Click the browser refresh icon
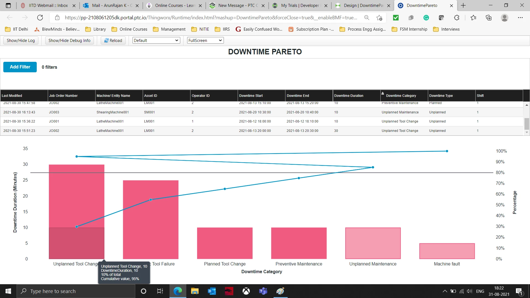Image resolution: width=530 pixels, height=298 pixels. [40, 18]
